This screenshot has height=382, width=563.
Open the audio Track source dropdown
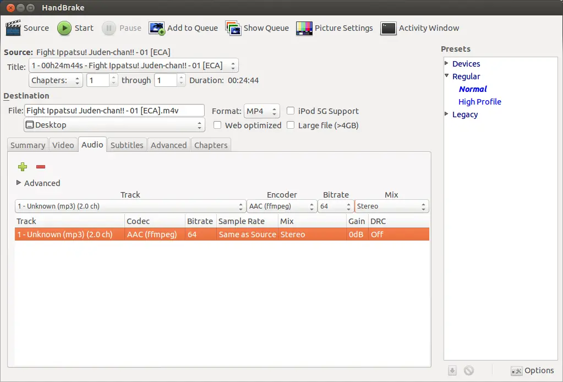pyautogui.click(x=130, y=206)
